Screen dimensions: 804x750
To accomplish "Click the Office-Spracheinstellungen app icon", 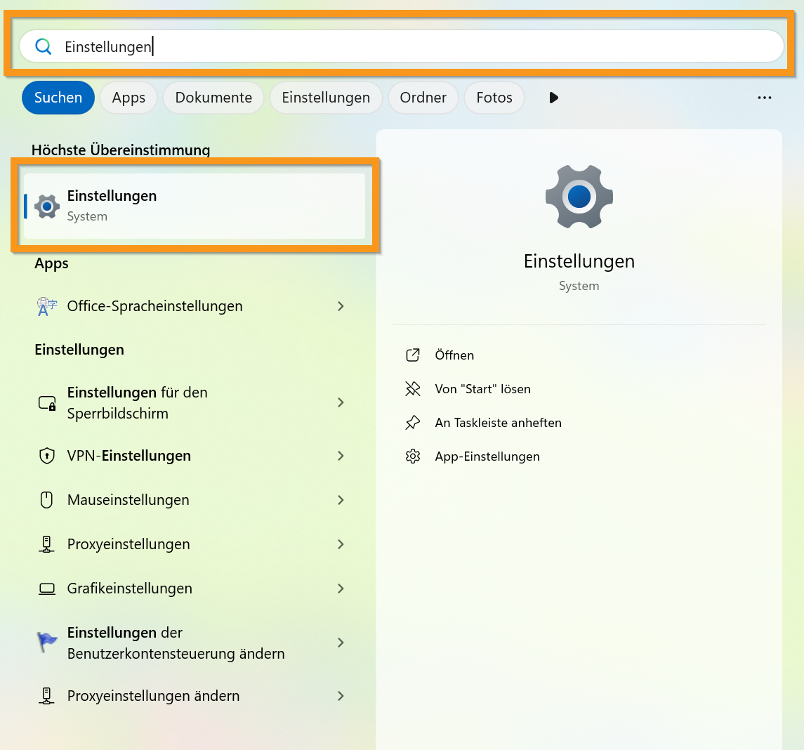I will pyautogui.click(x=46, y=306).
